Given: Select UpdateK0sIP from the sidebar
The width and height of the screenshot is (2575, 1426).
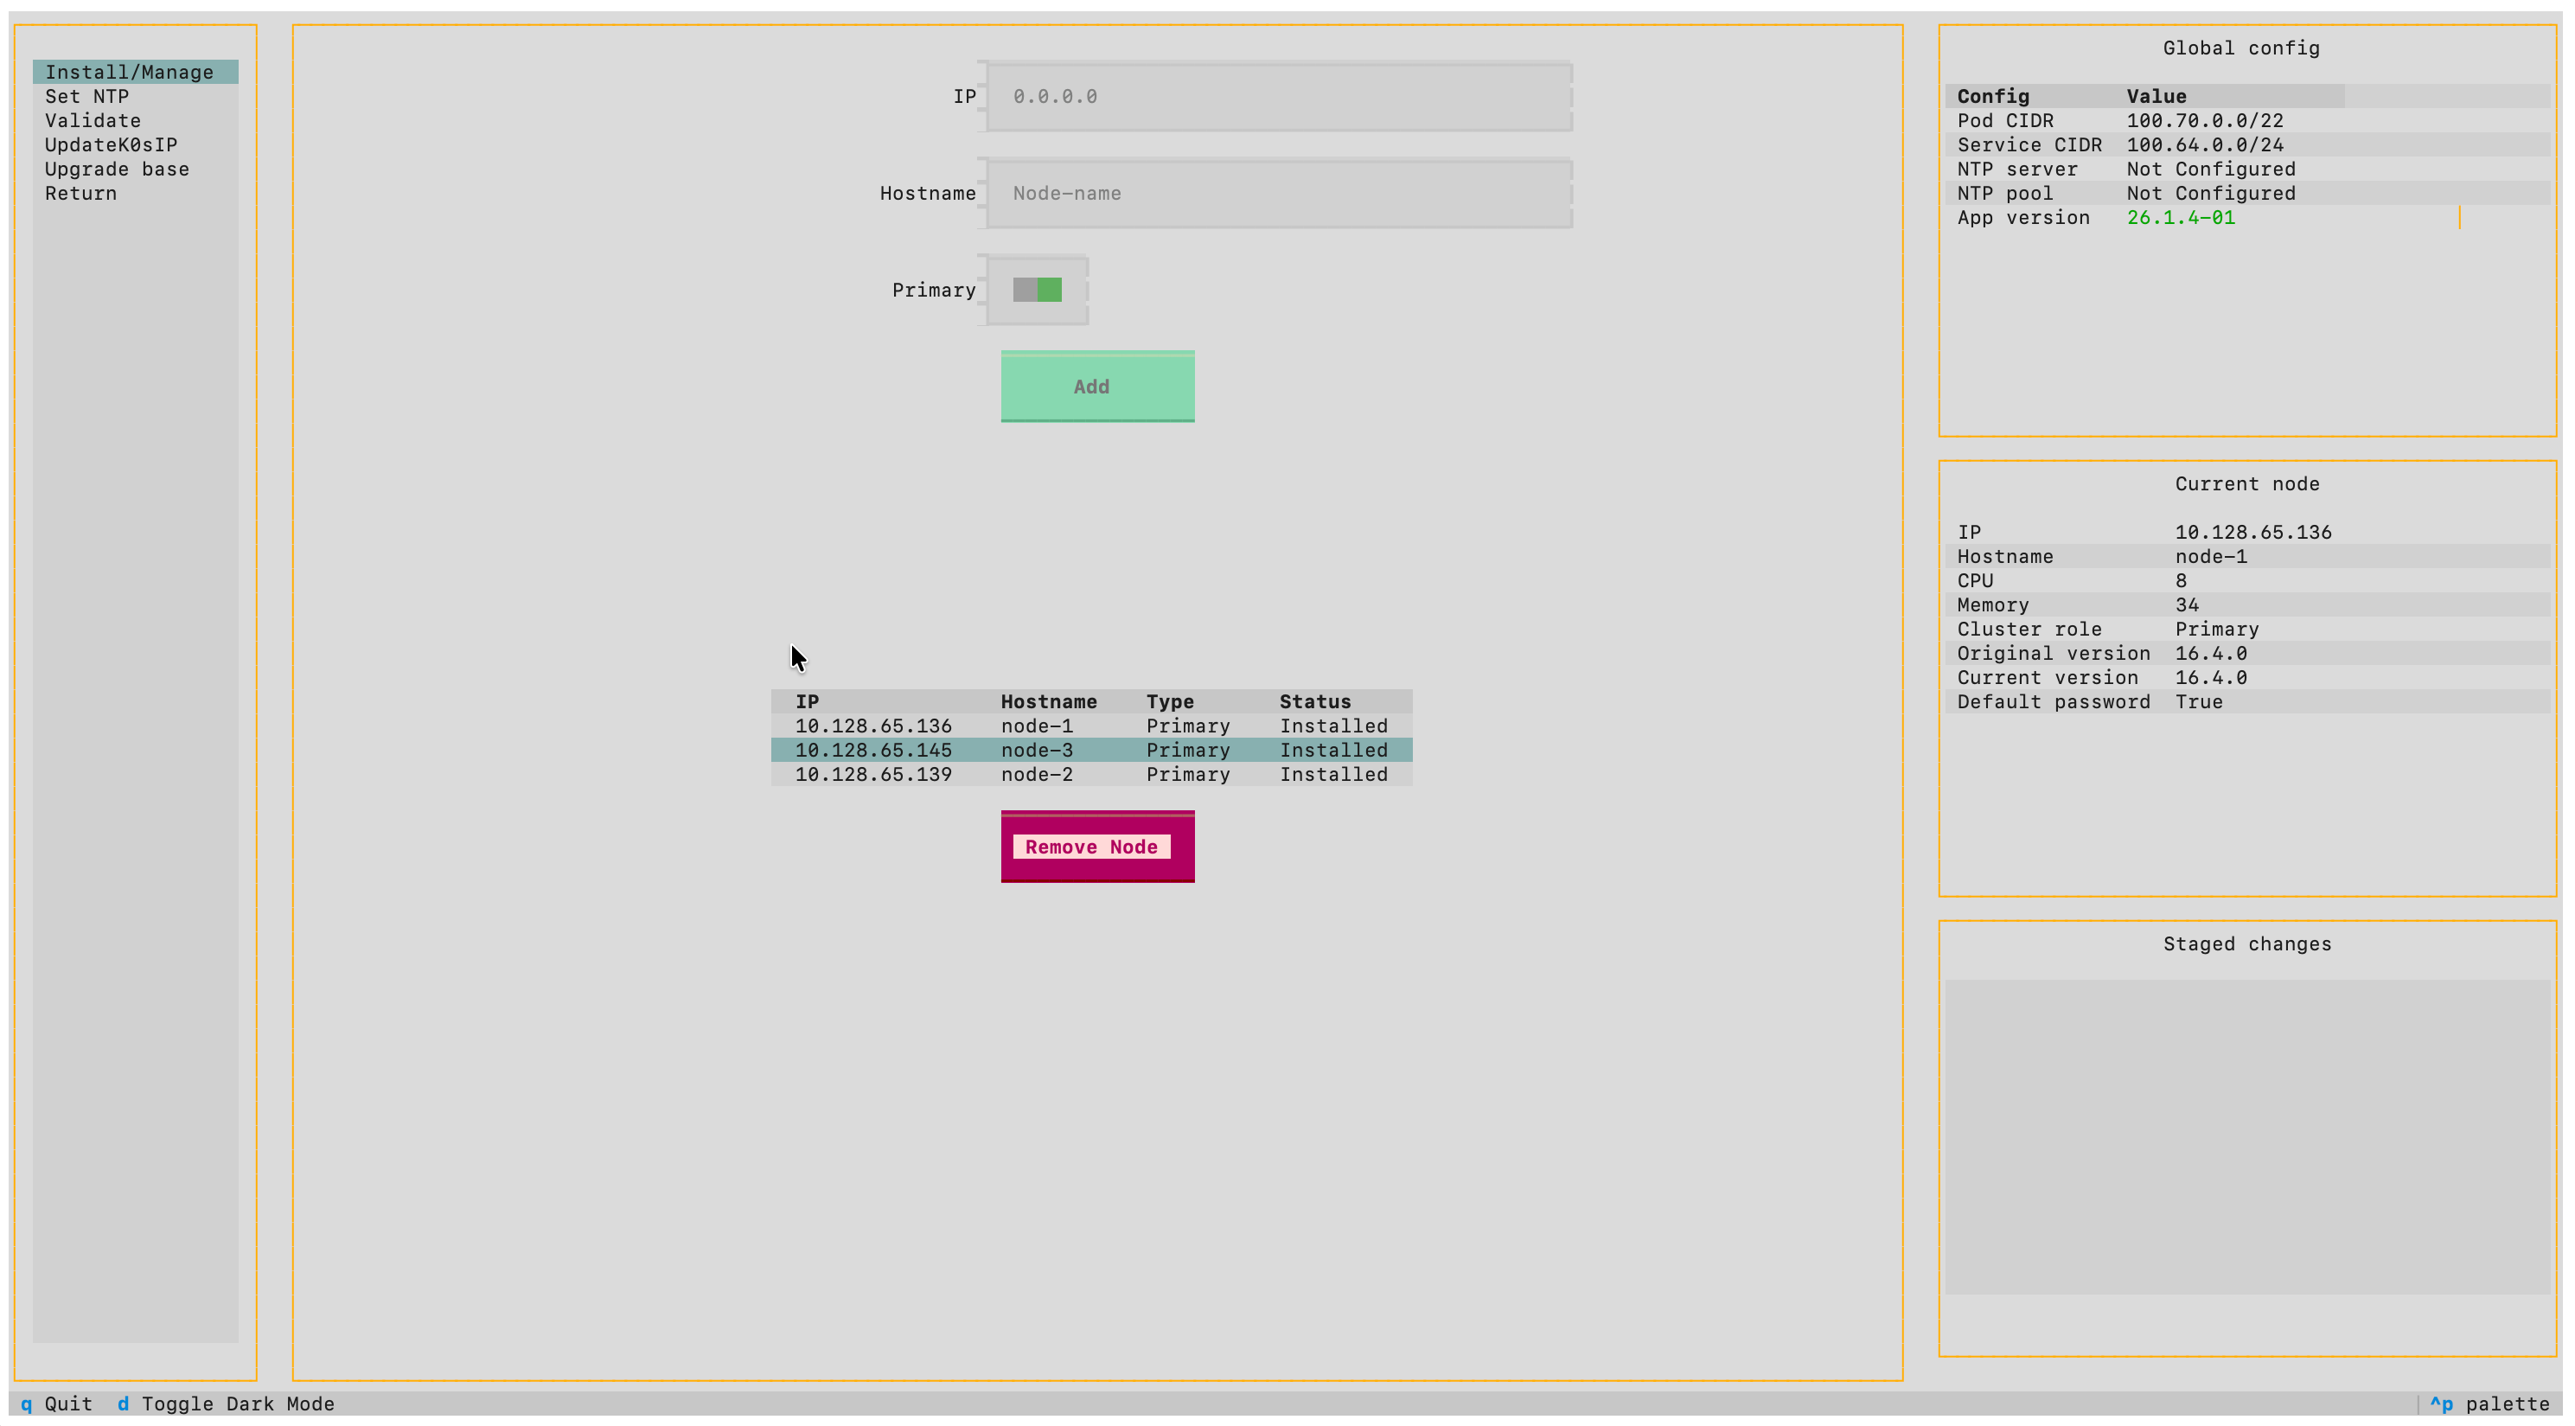Looking at the screenshot, I should (x=135, y=145).
